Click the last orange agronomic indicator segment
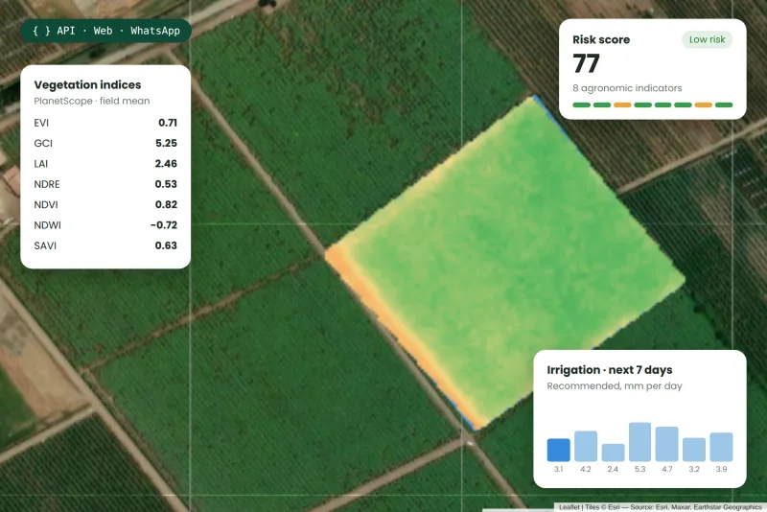The width and height of the screenshot is (767, 512). pos(704,105)
